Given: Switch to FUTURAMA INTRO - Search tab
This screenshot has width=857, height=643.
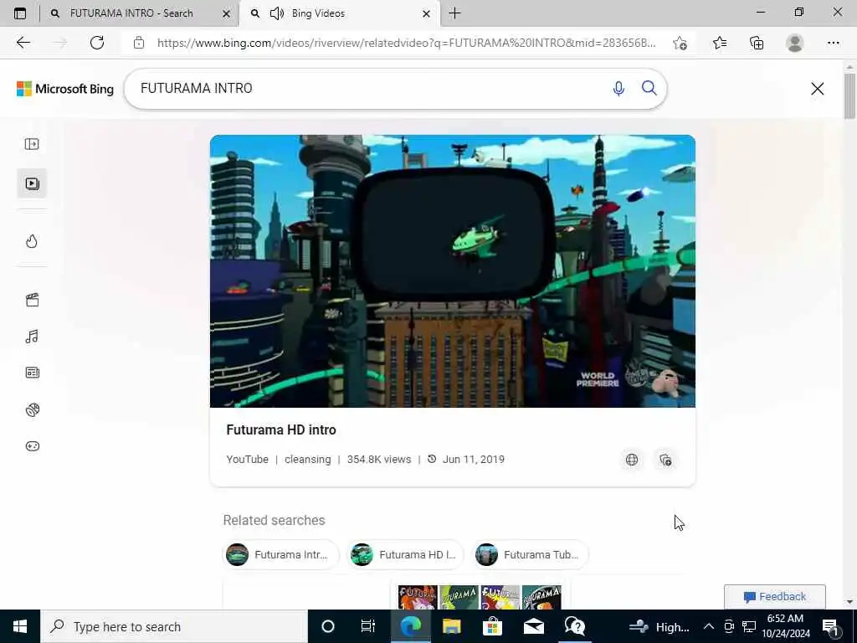Looking at the screenshot, I should [131, 13].
